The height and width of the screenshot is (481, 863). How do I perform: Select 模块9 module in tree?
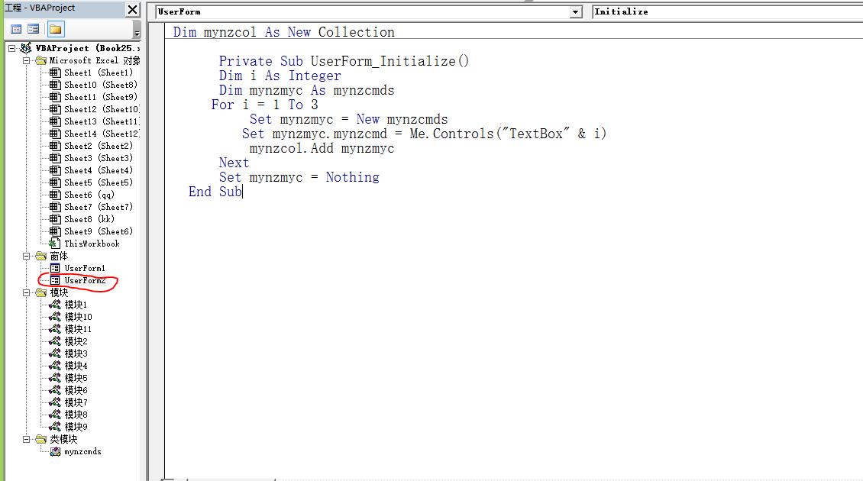pos(76,427)
